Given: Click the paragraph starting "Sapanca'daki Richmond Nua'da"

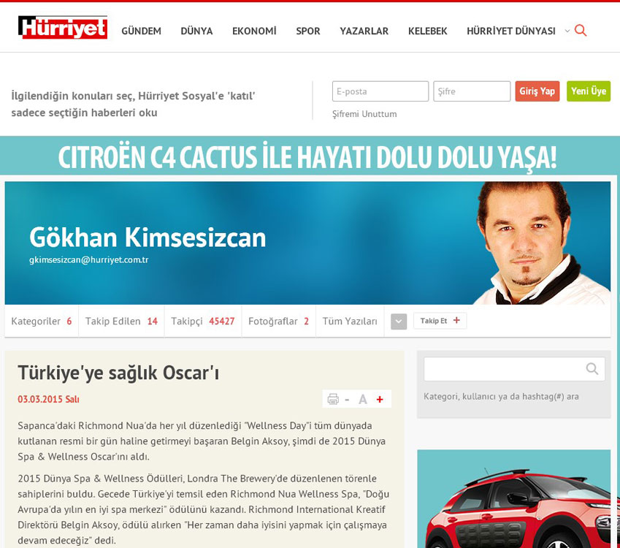Looking at the screenshot, I should tap(202, 441).
